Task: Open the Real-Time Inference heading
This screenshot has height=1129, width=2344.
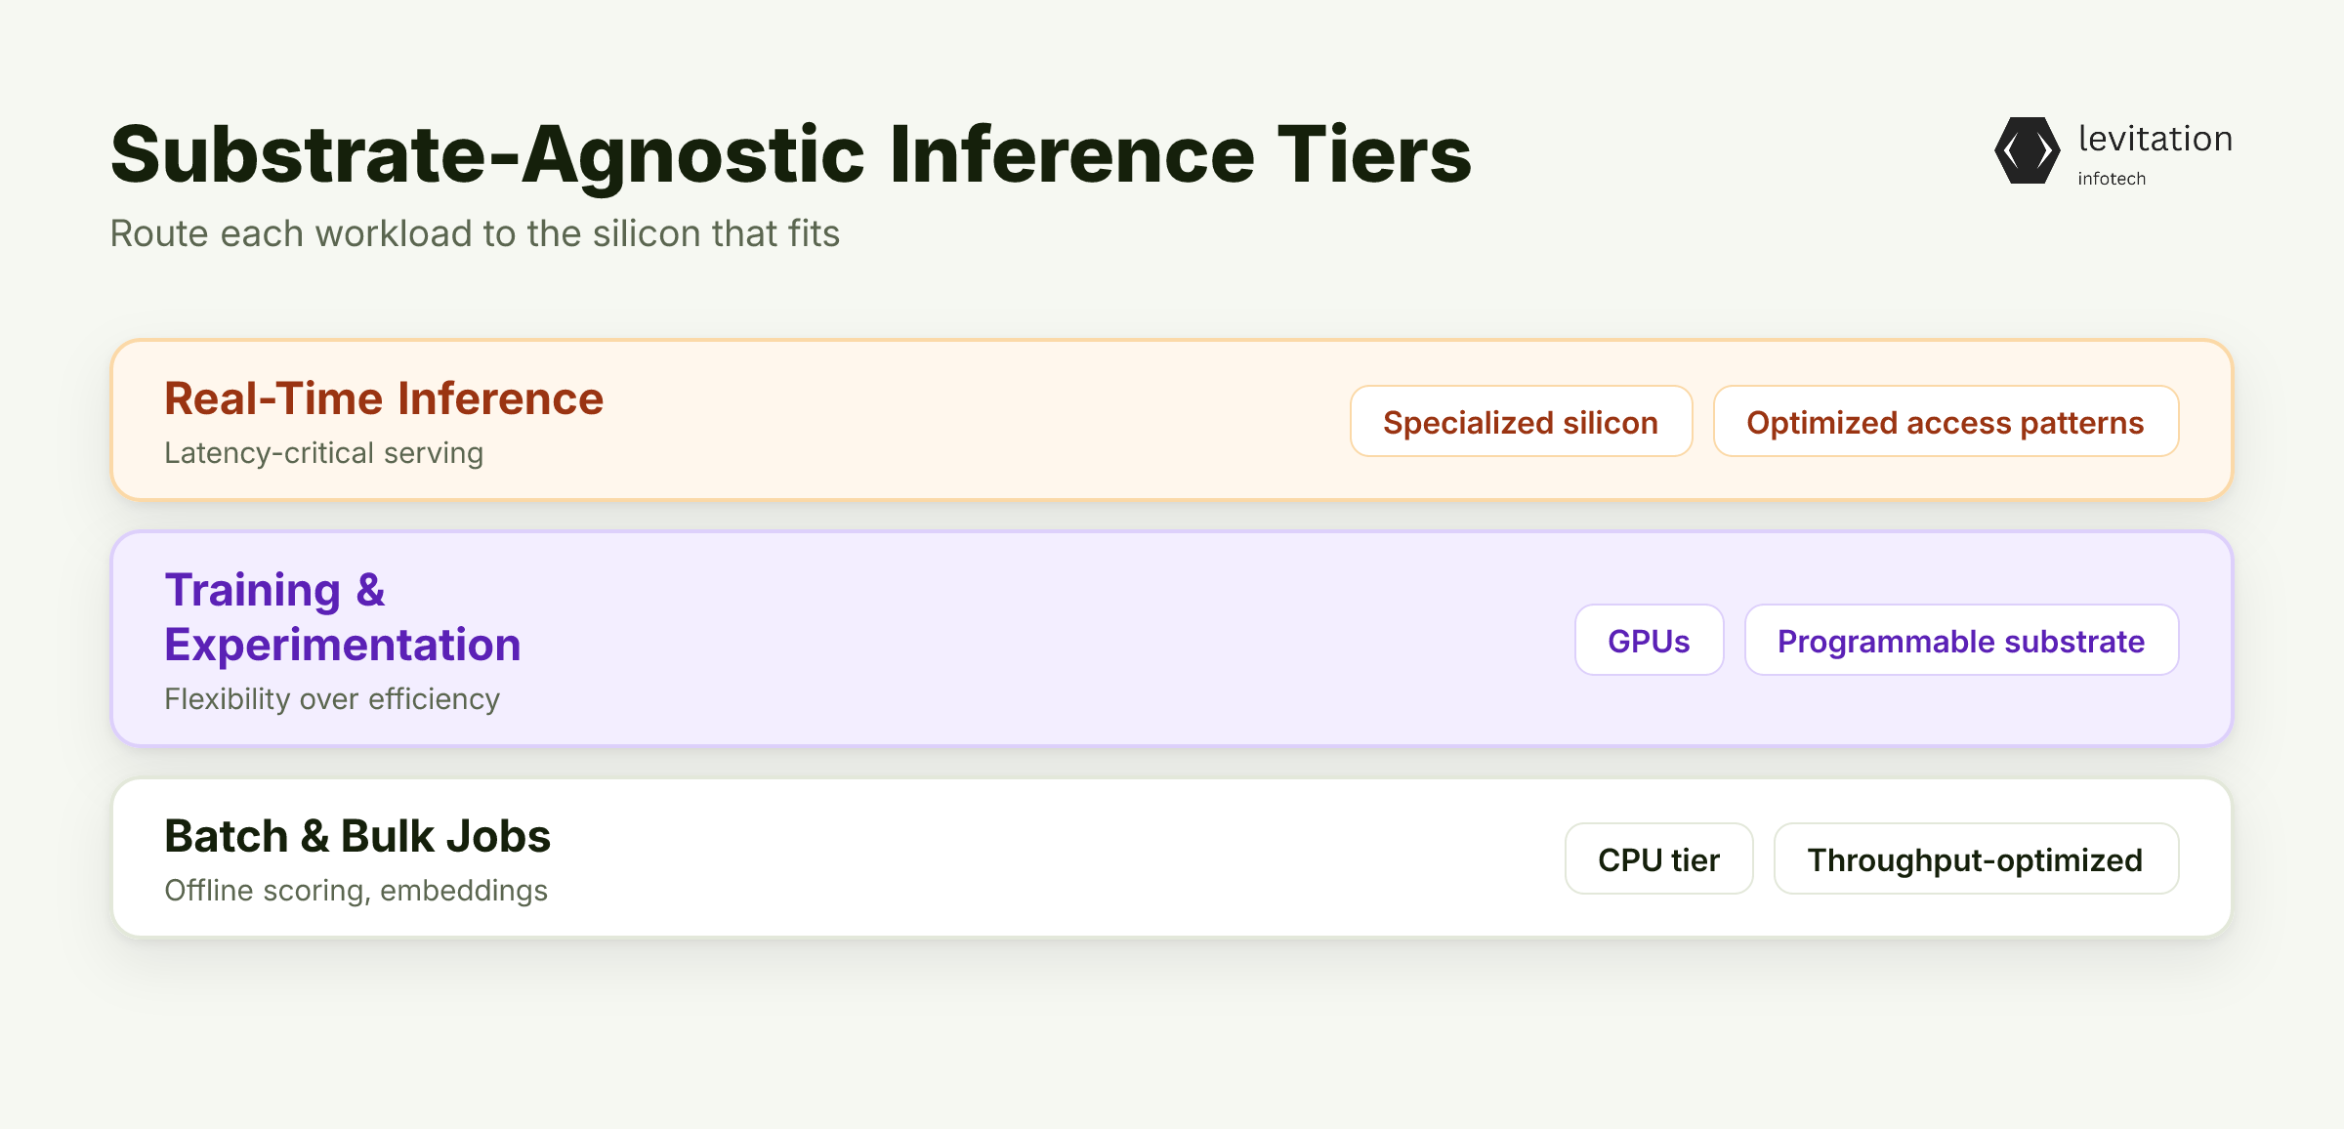Action: 384,398
